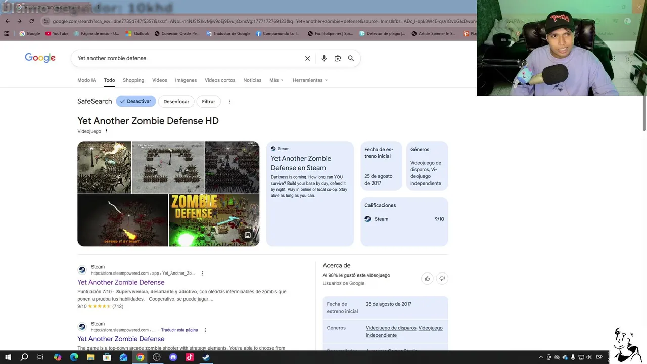The height and width of the screenshot is (364, 647).
Task: Open TikTok from the taskbar
Action: click(x=190, y=357)
